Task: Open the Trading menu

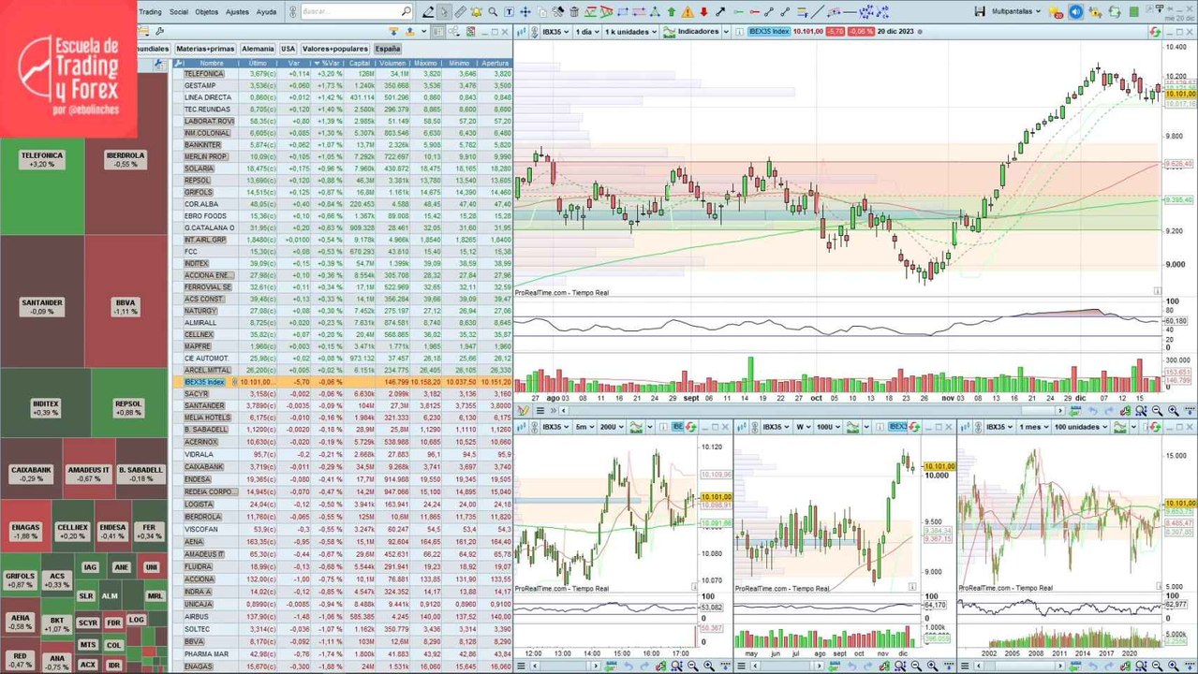Action: 149,12
